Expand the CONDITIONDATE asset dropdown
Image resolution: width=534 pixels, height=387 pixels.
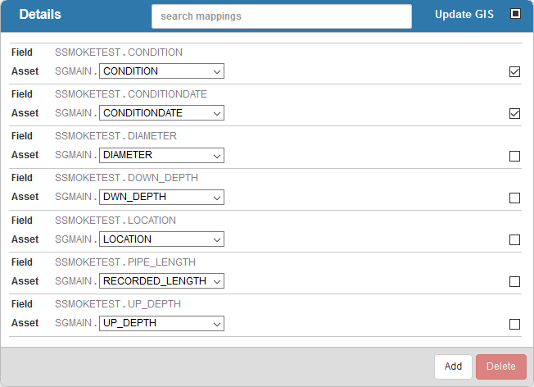[x=161, y=113]
